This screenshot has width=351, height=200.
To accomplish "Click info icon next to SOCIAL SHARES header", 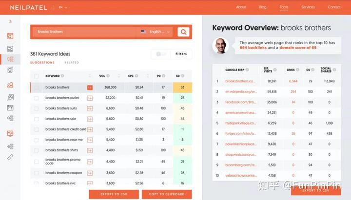I will 334,70.
